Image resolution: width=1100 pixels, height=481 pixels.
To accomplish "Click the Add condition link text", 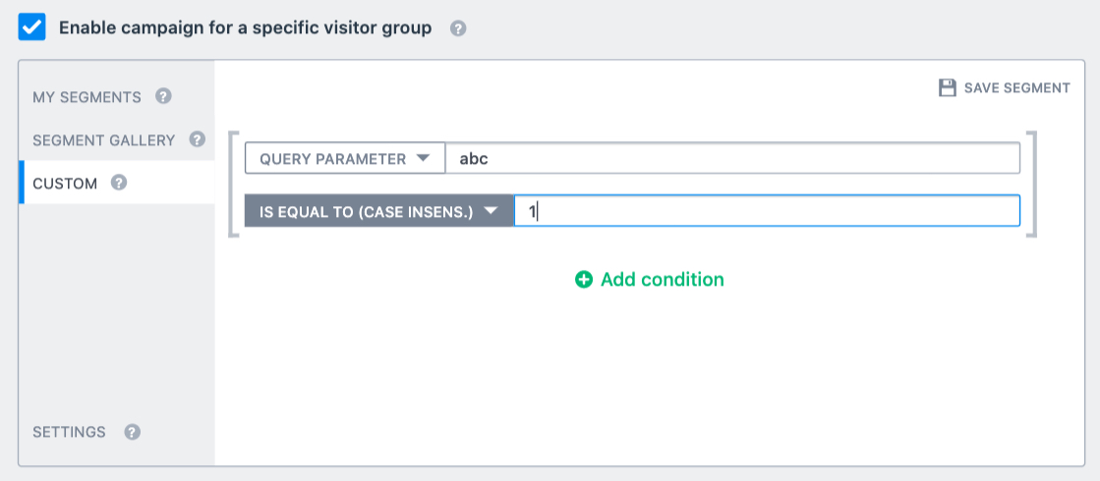I will coord(663,280).
